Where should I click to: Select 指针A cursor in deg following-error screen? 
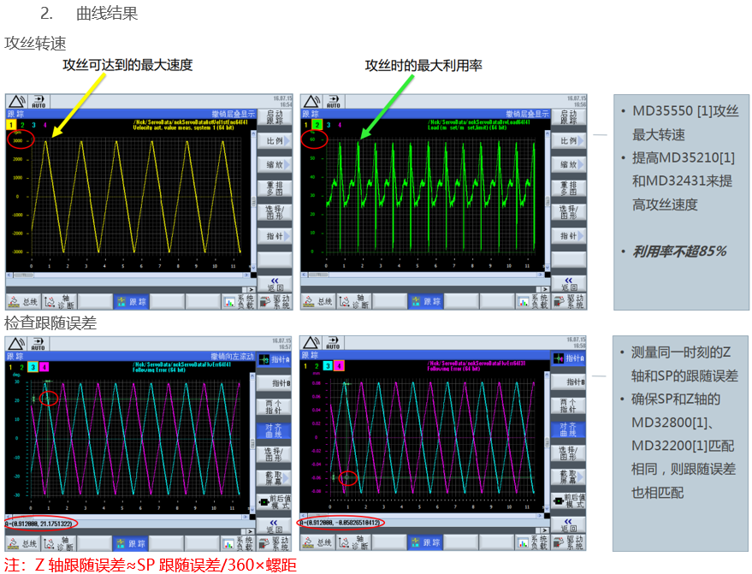[274, 359]
